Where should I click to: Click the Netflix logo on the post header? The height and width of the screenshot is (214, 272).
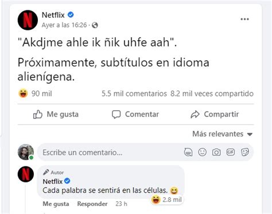point(28,20)
